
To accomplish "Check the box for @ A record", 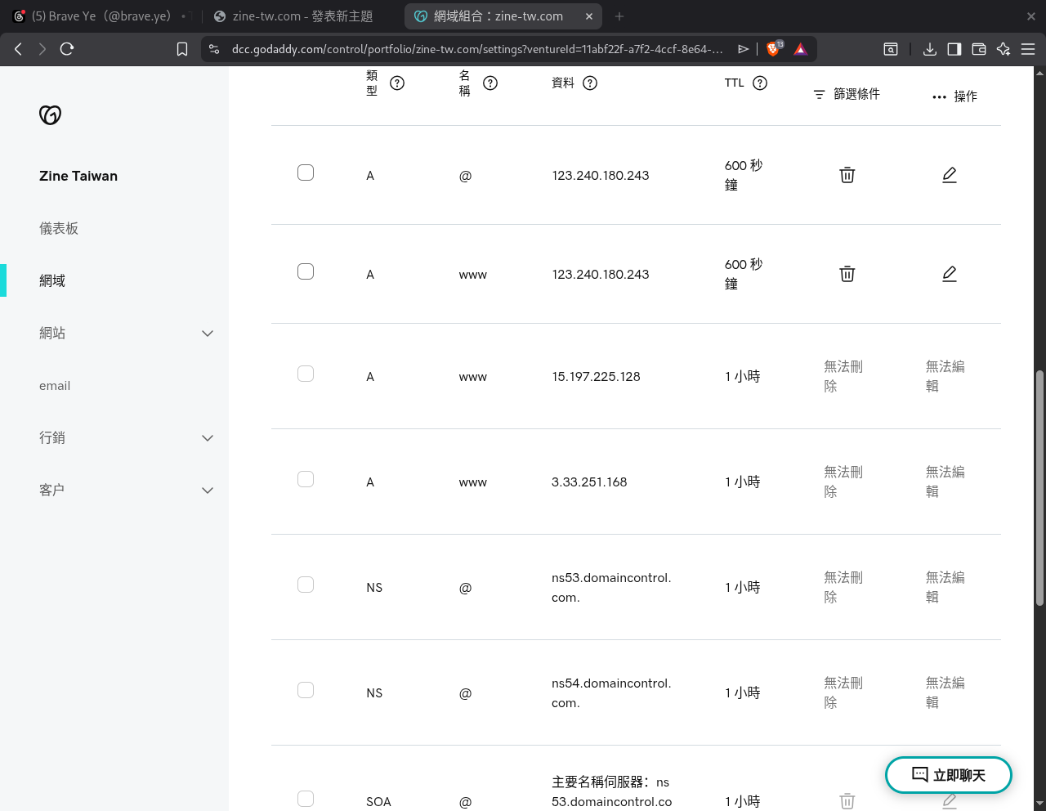I will coord(306,173).
